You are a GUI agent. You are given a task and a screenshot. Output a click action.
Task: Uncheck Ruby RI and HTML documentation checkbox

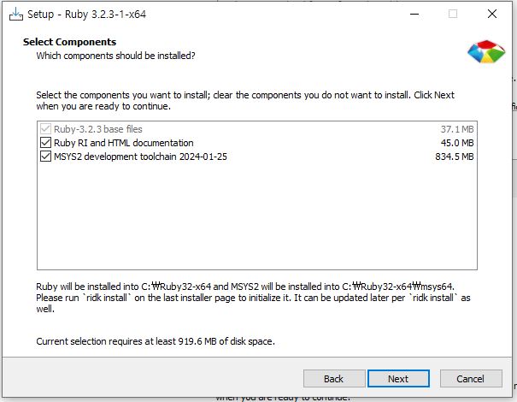pyautogui.click(x=45, y=143)
